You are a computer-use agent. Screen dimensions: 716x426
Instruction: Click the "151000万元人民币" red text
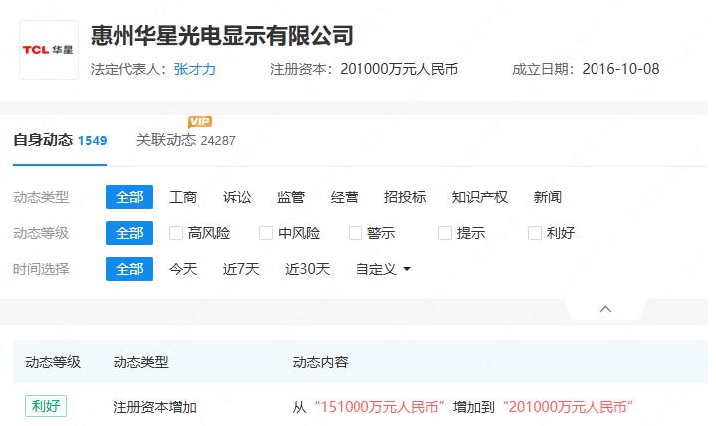point(379,407)
